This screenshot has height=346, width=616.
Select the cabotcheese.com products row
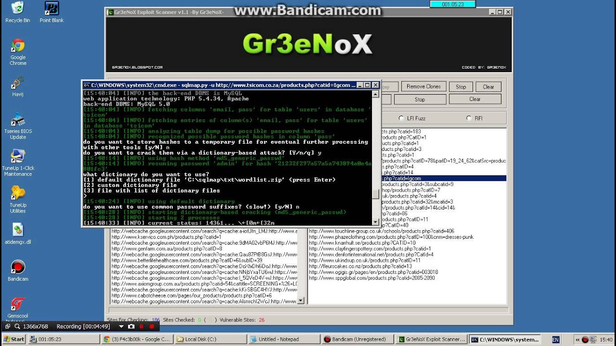[191, 295]
